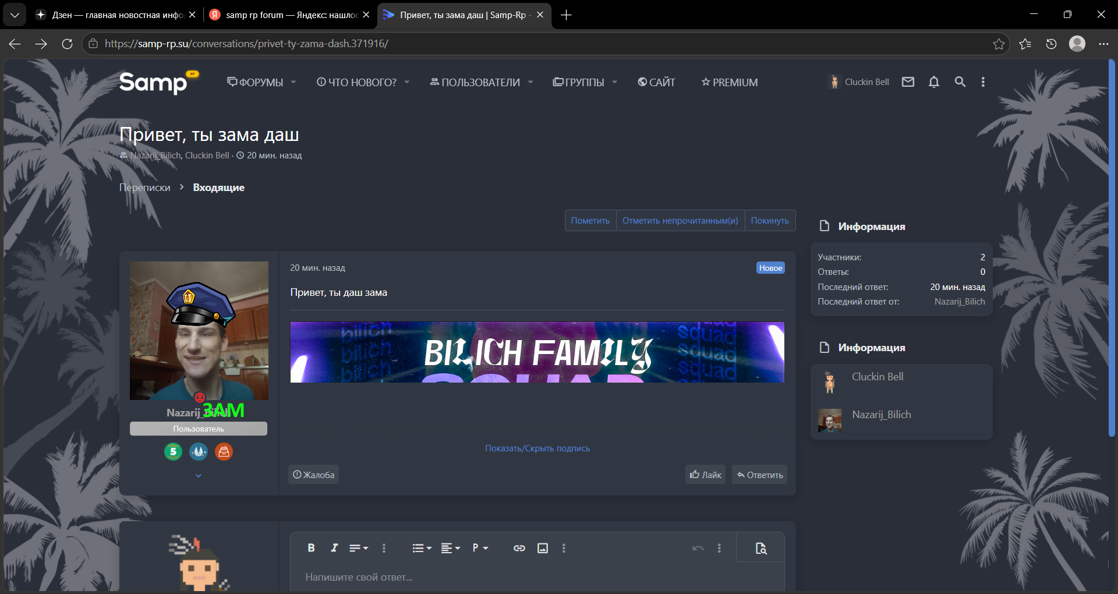The image size is (1118, 594).
Task: Open the ЧТО НОВОГО? navigation item
Action: [356, 82]
